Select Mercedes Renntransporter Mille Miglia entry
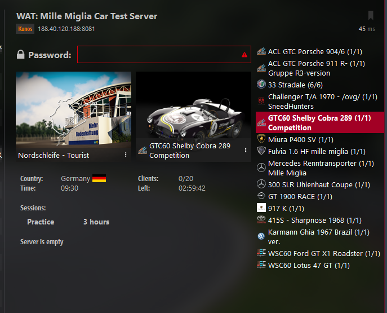387x313 pixels. click(x=320, y=168)
